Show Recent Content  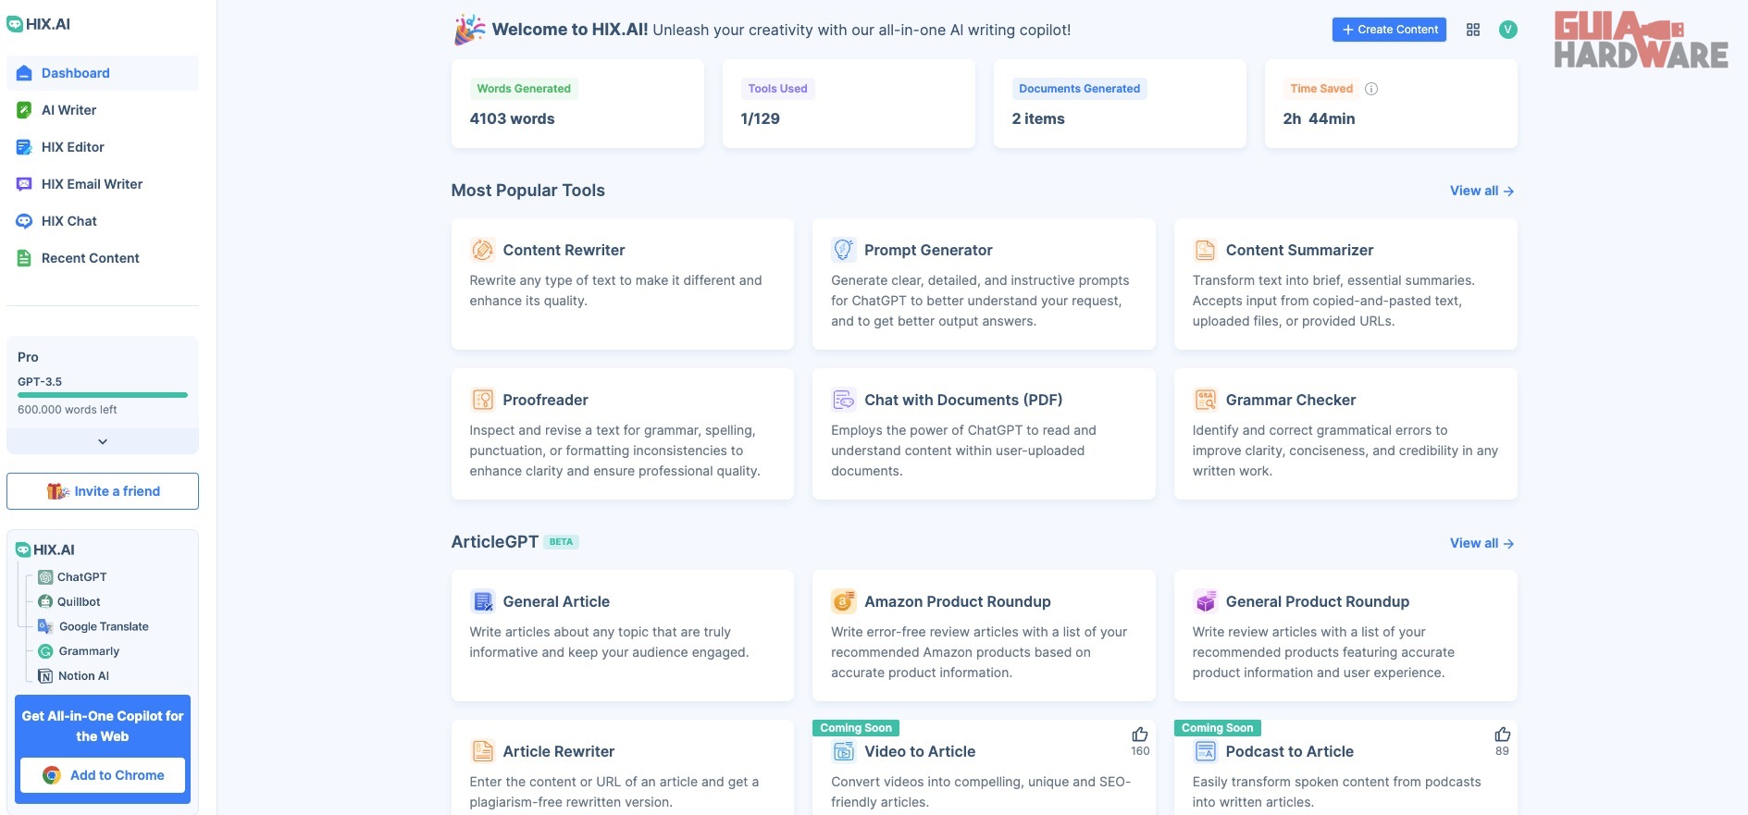pos(103,258)
